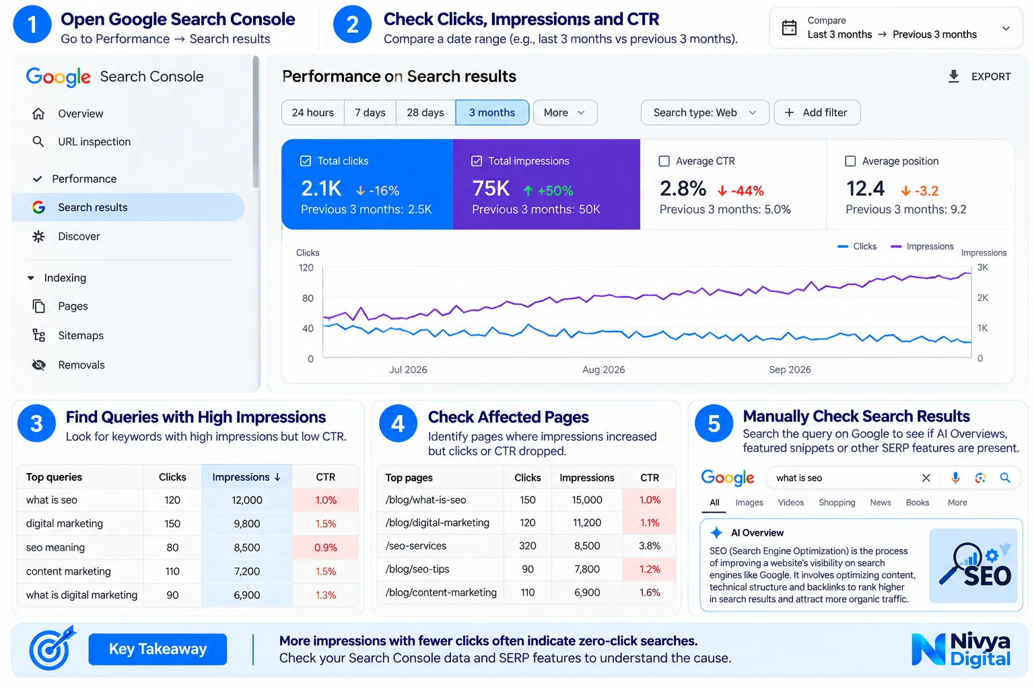Open Overview via its home icon
Screen dimensions: 1034x689
[x=38, y=114]
